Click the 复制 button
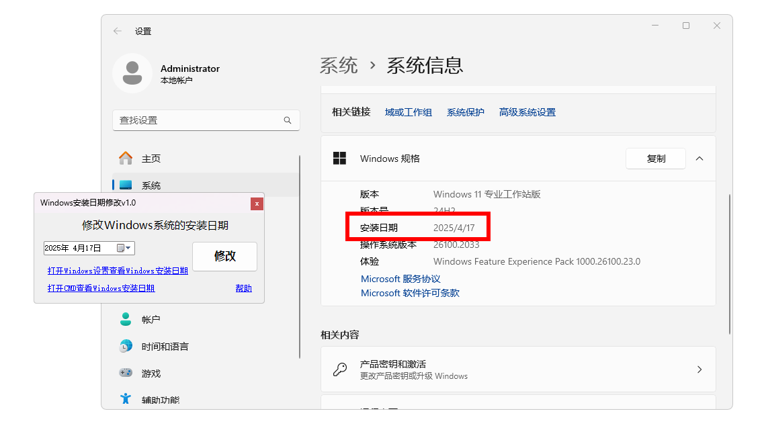 pos(656,159)
